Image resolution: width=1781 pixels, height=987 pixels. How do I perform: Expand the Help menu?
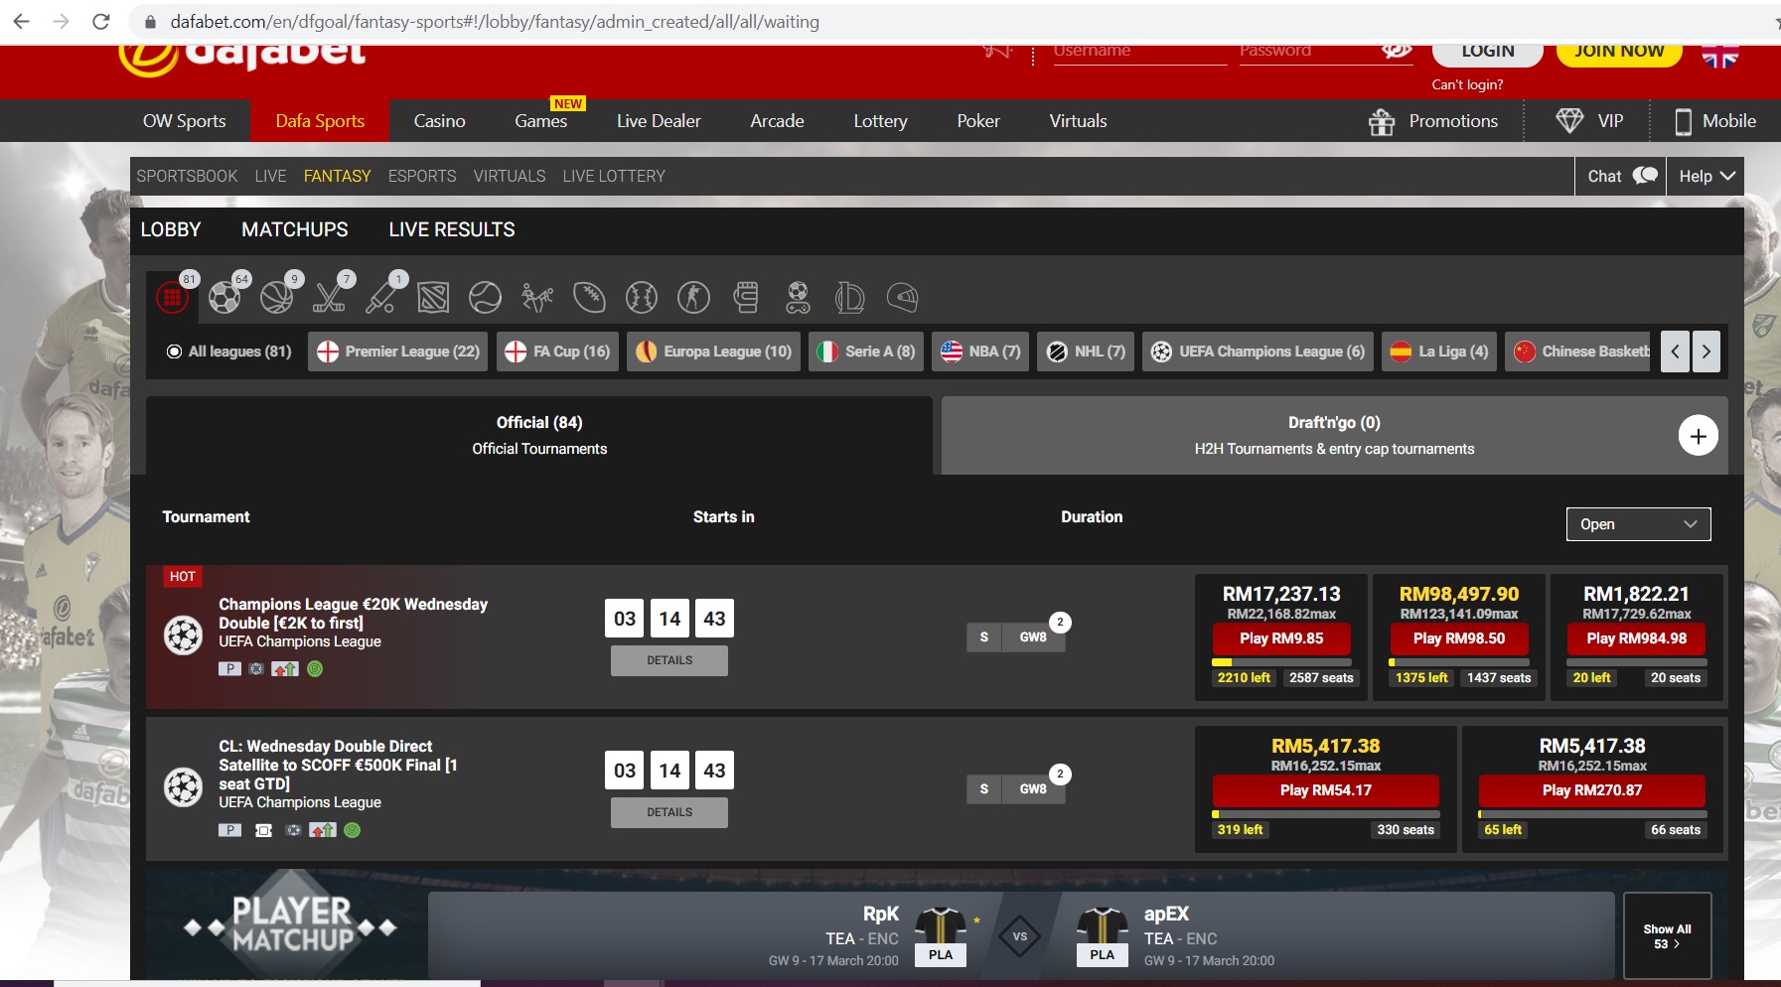pos(1706,176)
